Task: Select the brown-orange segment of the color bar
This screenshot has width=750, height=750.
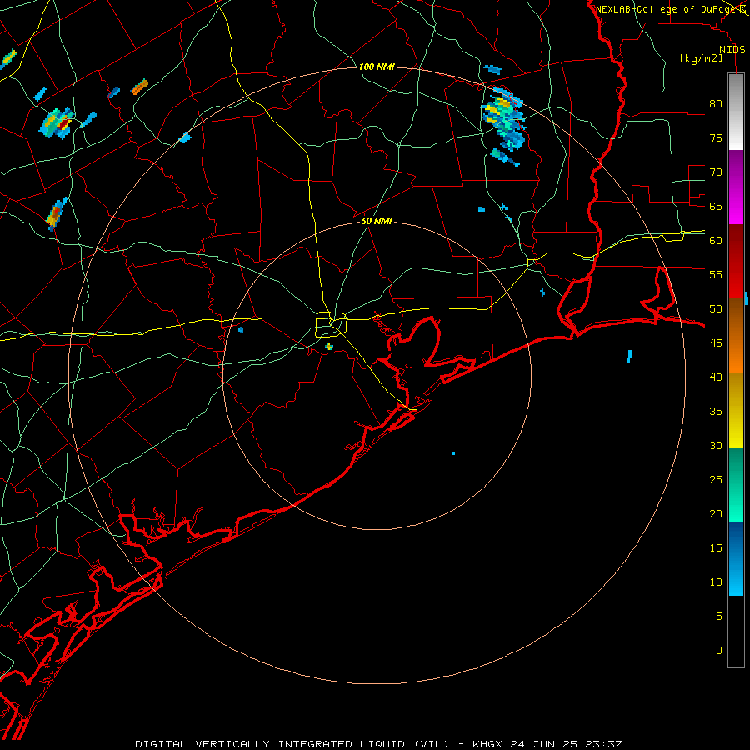Action: pyautogui.click(x=736, y=335)
